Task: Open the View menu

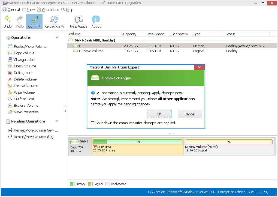Action: (28, 10)
